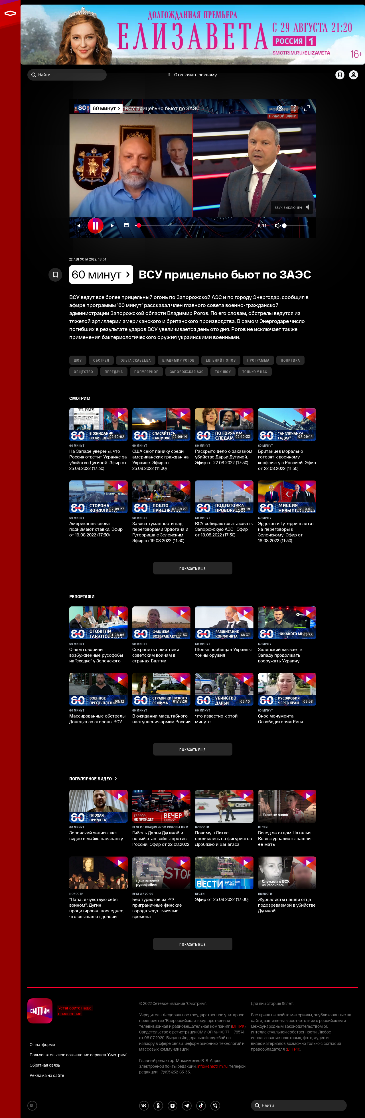Screen dimensions: 365x1118
Task: Select the 'ОБСТРЕЛ' tag
Action: click(101, 360)
